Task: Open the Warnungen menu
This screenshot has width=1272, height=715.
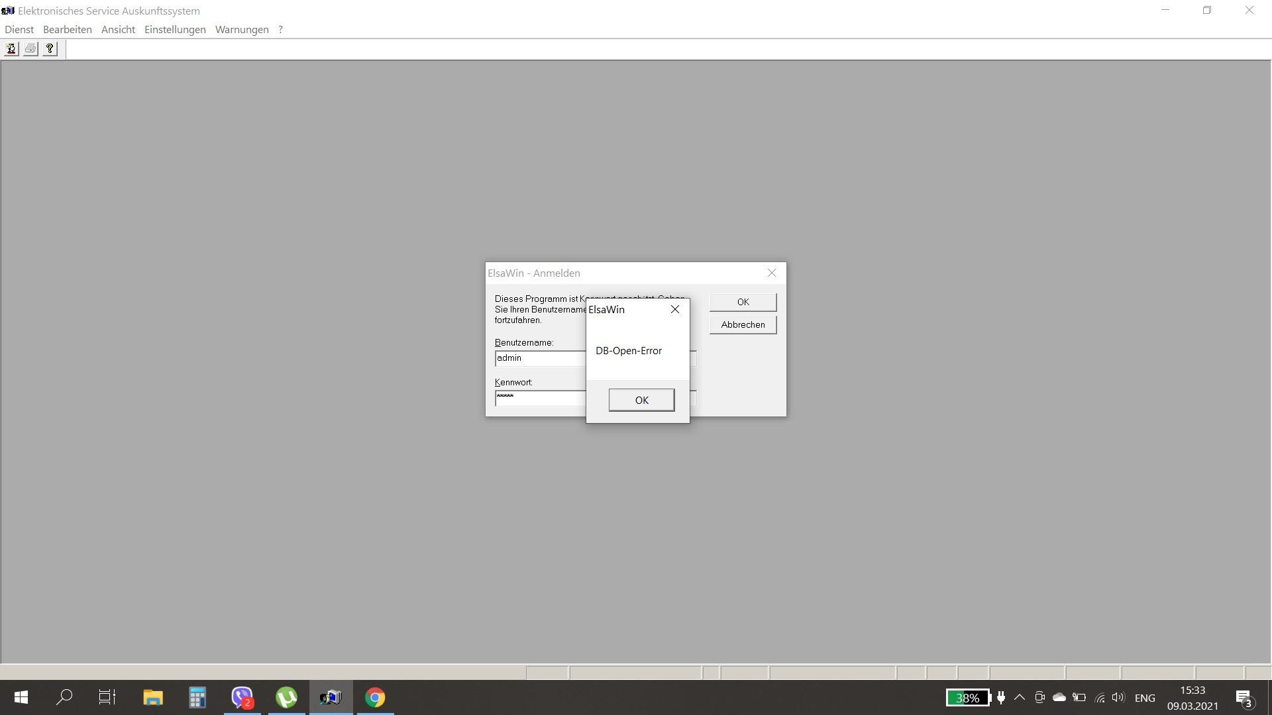Action: [x=242, y=29]
